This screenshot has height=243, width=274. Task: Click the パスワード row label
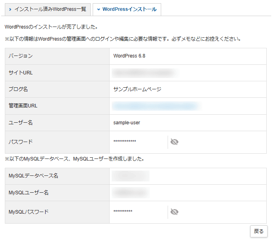click(21, 142)
